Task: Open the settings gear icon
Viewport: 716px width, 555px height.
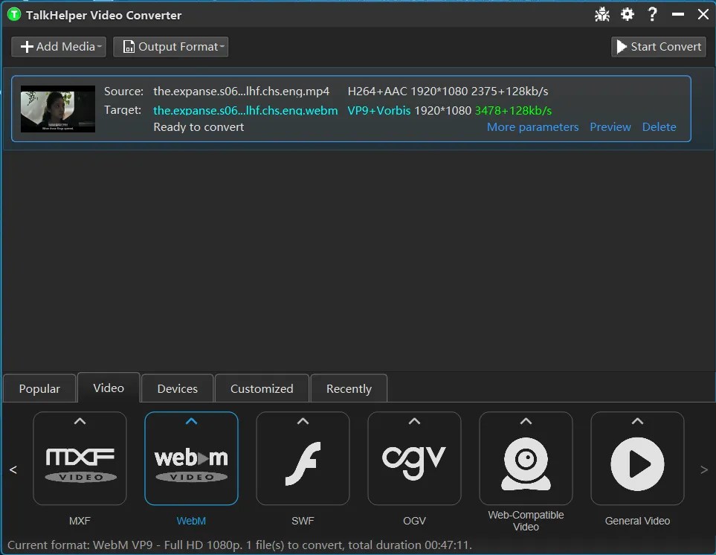Action: tap(627, 13)
